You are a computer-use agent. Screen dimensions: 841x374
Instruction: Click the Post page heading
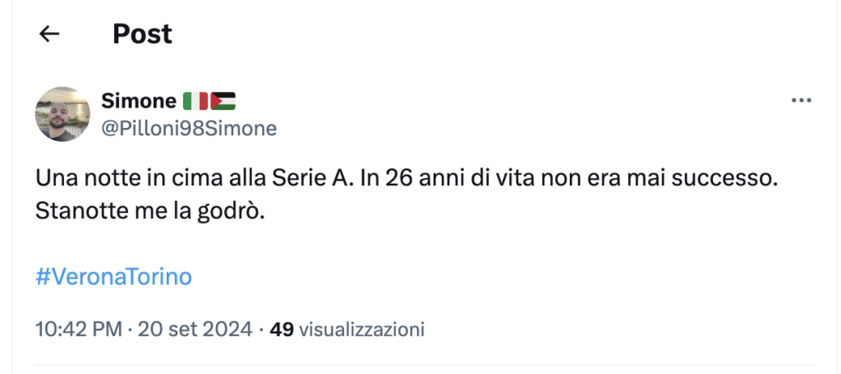click(x=142, y=34)
